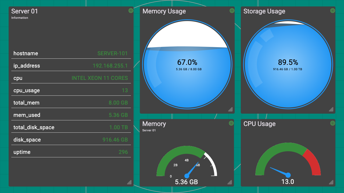Click the status indicator icon on CPU Usage widget
Viewport: 344px width, 193px height.
pyautogui.click(x=332, y=123)
